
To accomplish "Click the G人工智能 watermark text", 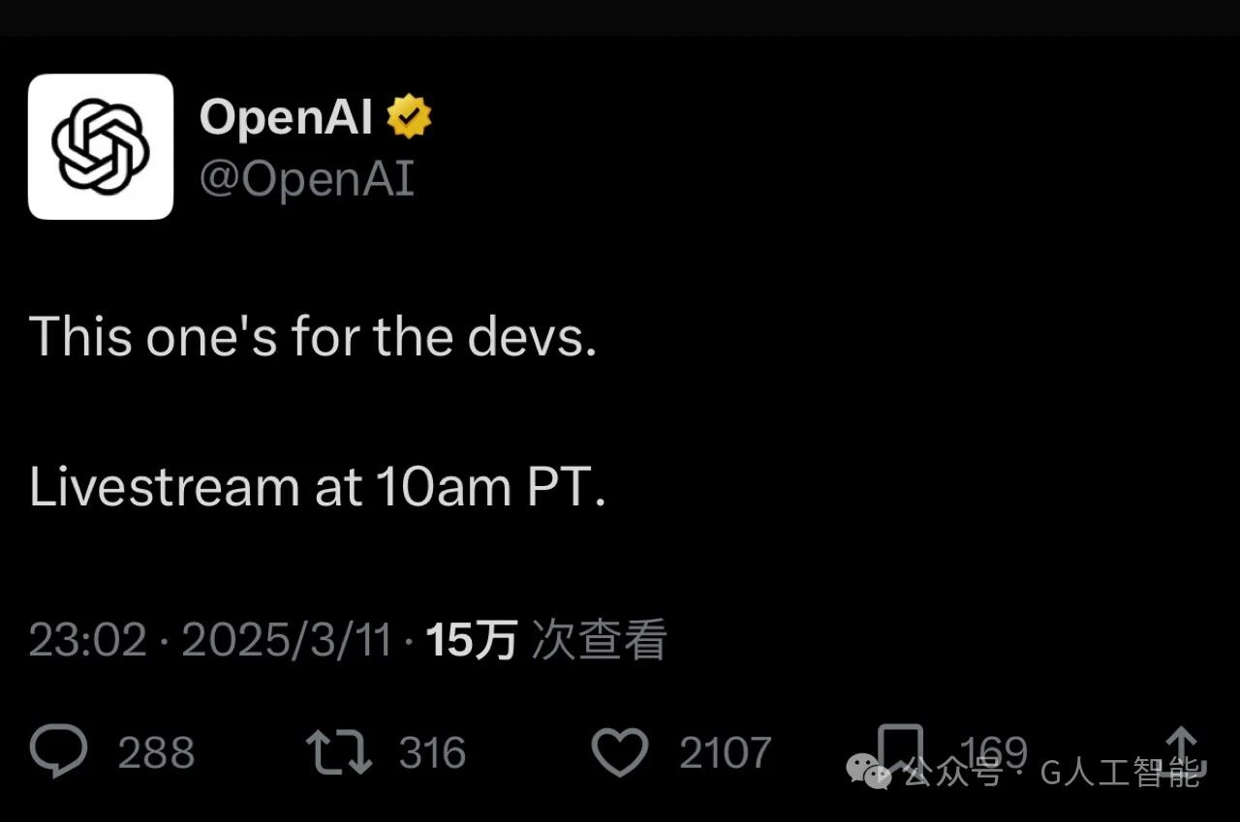I will [x=1120, y=773].
